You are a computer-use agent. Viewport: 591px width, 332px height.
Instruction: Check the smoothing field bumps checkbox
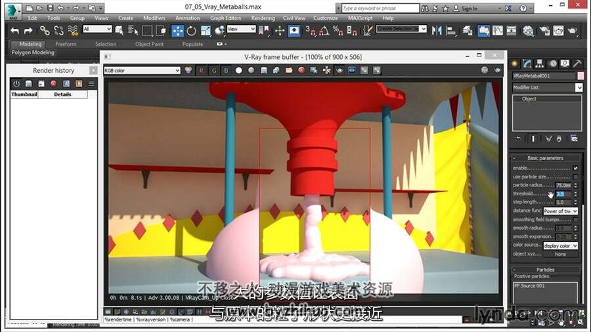575,219
